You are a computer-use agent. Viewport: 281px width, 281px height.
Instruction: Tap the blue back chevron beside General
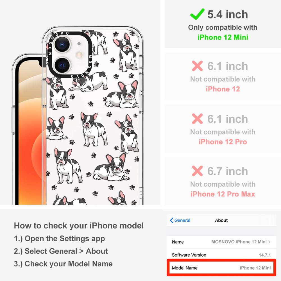(171, 220)
